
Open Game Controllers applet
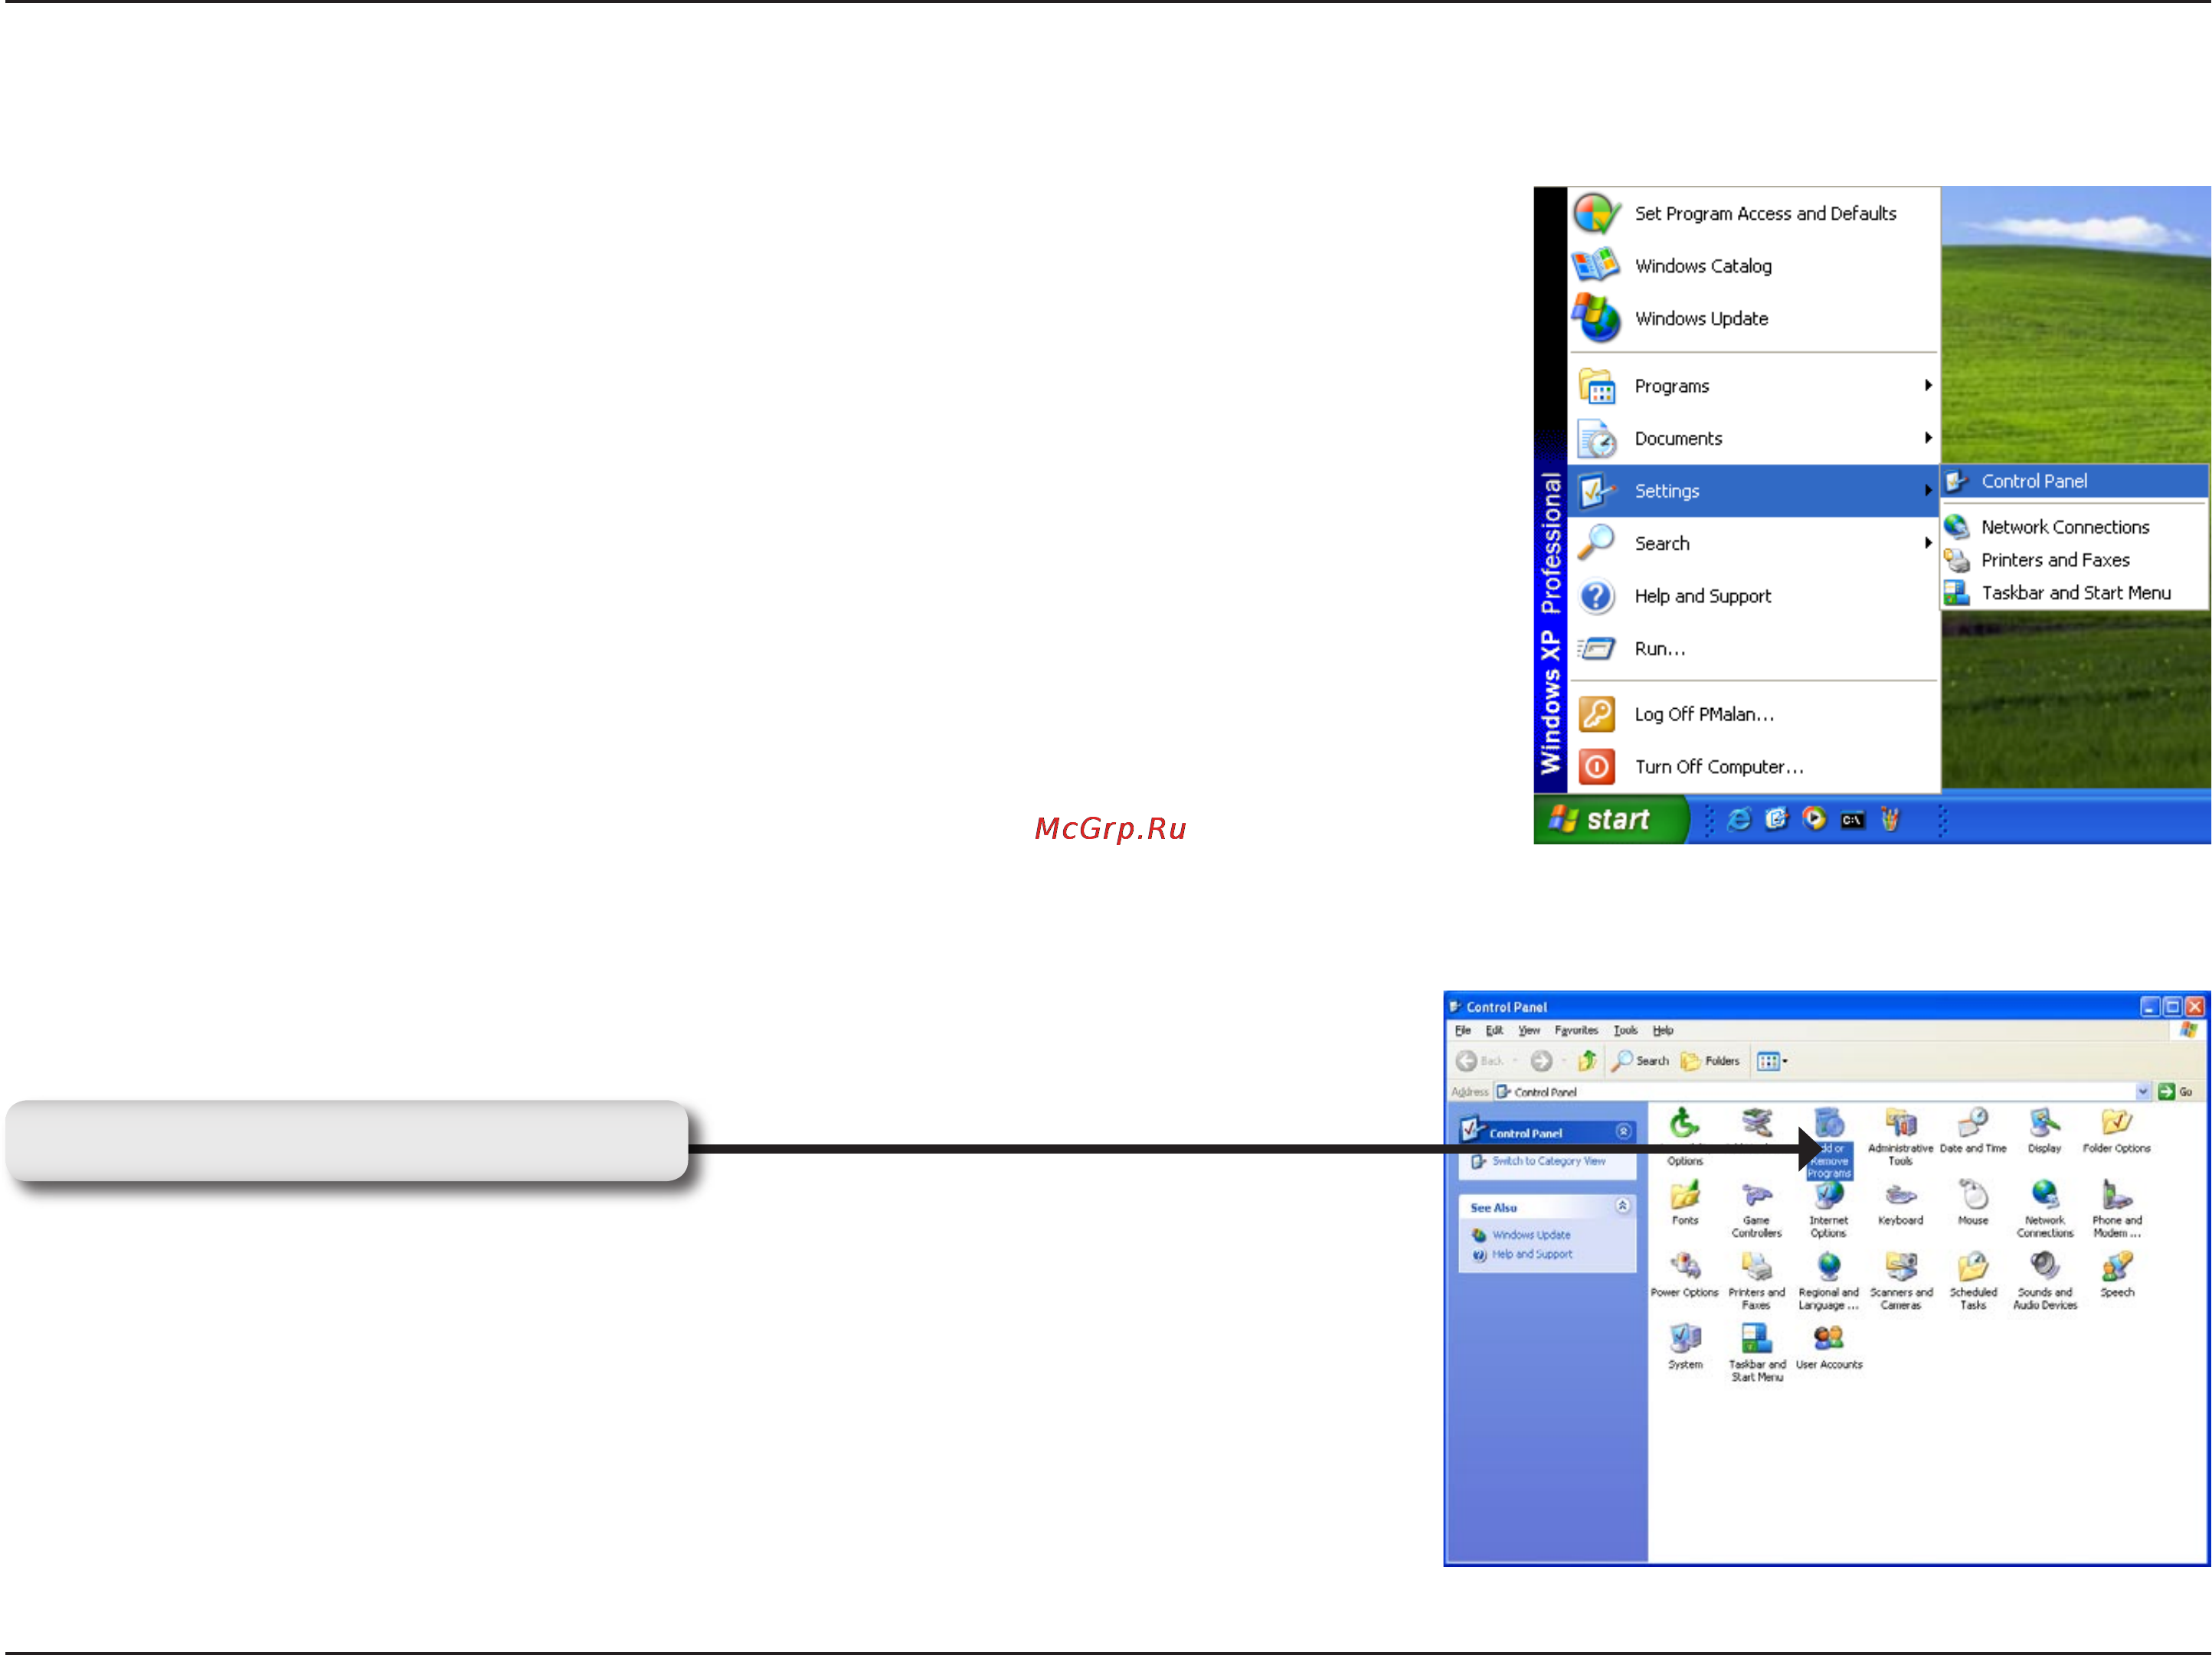click(1757, 1210)
